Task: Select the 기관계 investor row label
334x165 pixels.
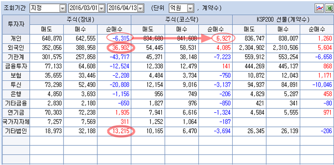Action: point(16,57)
